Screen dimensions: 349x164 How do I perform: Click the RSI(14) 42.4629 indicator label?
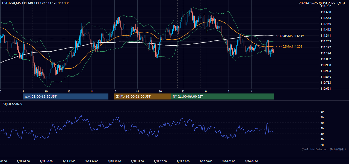point(12,104)
